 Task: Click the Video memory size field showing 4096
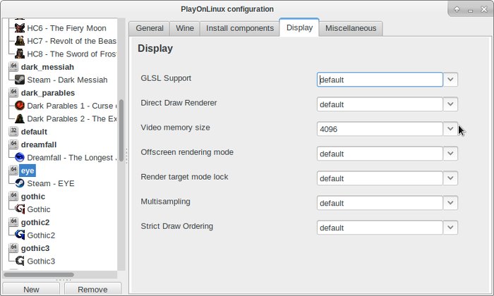(380, 129)
